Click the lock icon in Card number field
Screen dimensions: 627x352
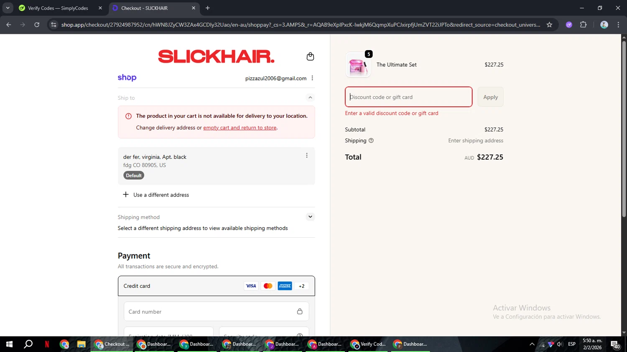click(x=300, y=312)
